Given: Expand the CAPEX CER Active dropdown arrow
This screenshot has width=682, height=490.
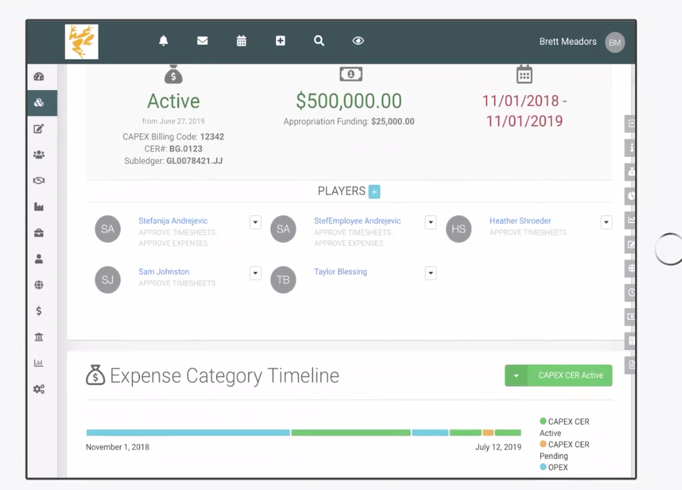Looking at the screenshot, I should pyautogui.click(x=516, y=376).
